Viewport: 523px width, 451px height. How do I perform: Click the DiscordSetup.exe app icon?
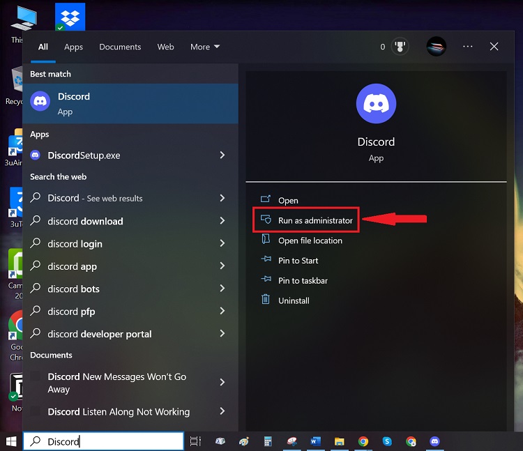[x=36, y=155]
